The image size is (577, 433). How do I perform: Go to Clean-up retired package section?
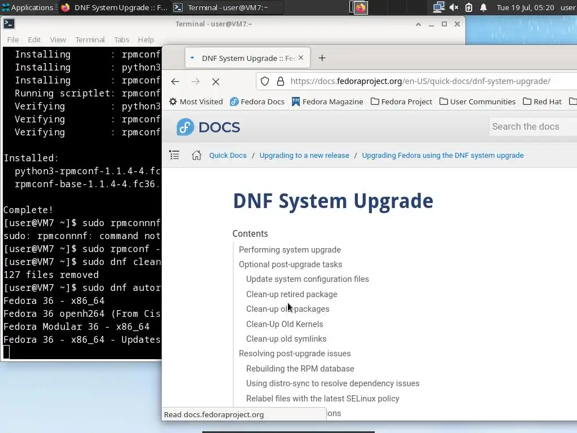291,294
